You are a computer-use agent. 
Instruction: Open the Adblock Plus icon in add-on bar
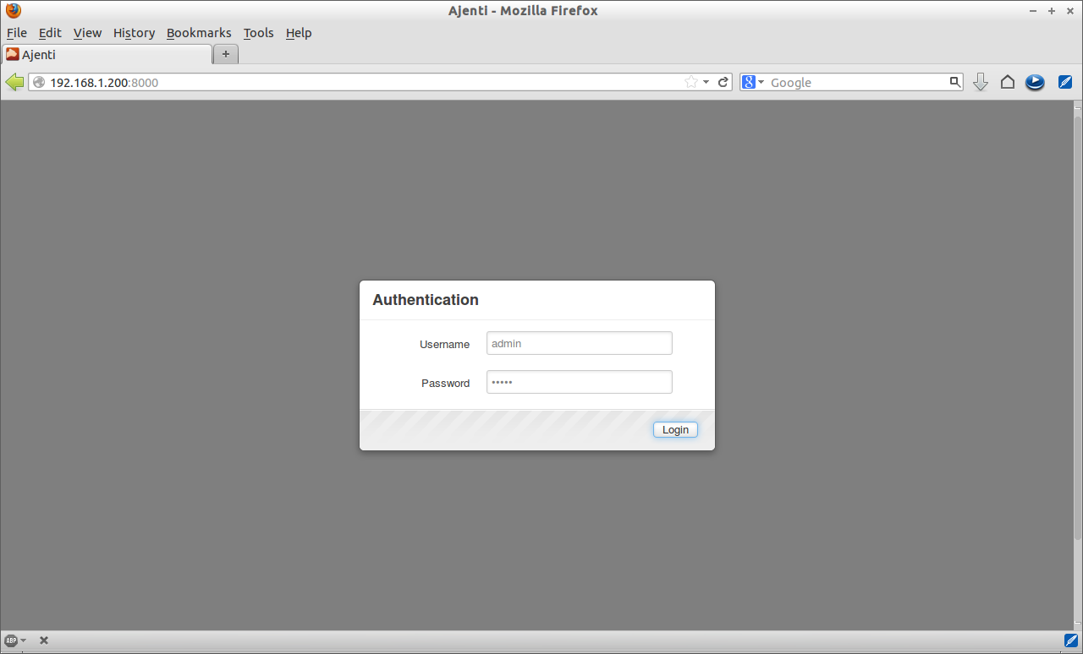[11, 640]
